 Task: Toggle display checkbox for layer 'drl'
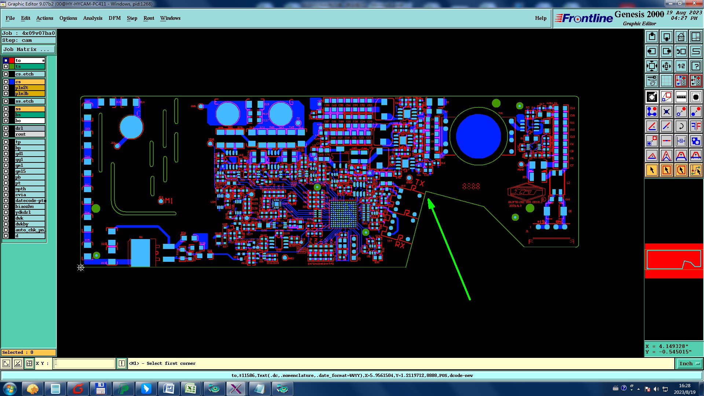[x=6, y=128]
